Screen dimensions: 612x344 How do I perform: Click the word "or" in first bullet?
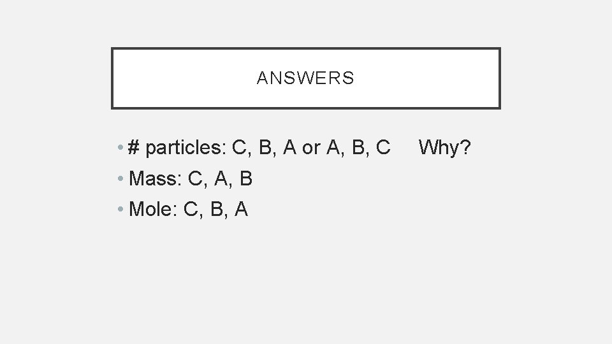(x=311, y=148)
